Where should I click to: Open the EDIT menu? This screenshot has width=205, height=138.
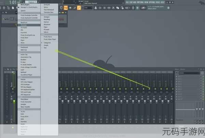click(131, 2)
